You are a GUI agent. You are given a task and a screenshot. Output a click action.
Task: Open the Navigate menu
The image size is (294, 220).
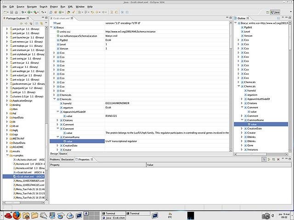click(32, 7)
